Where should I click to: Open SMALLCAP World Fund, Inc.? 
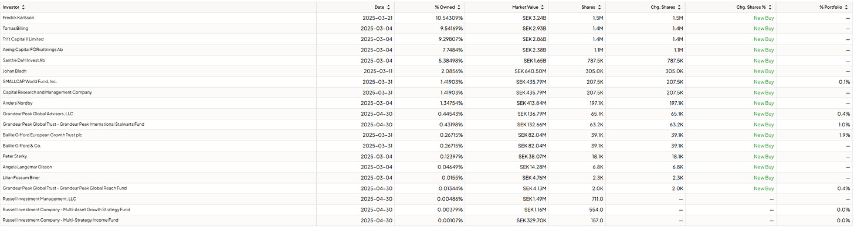coord(30,81)
